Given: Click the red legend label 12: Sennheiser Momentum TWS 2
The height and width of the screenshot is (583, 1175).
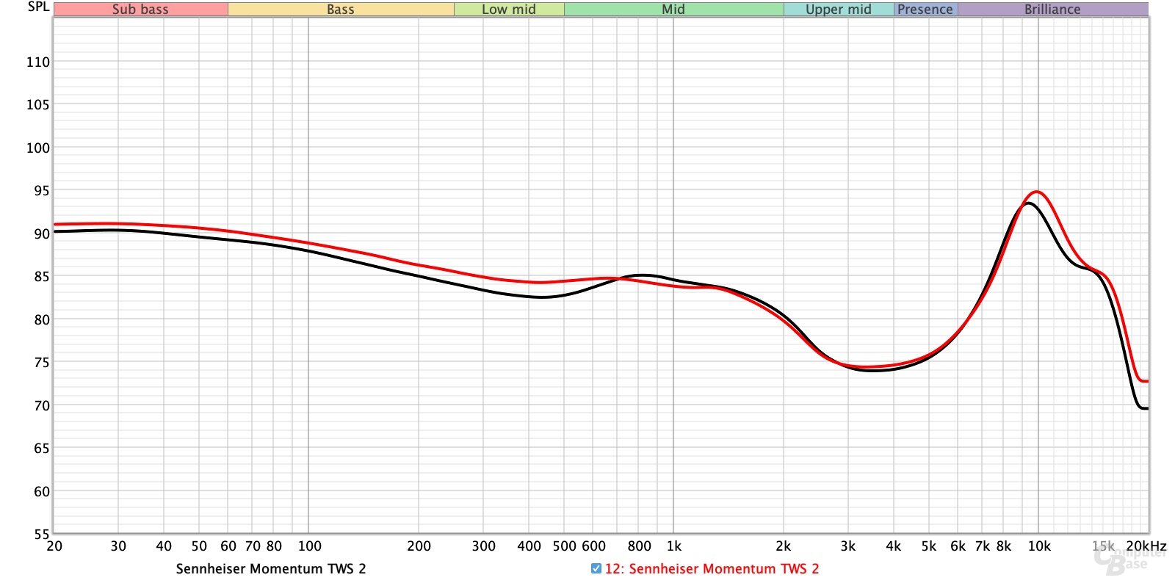Looking at the screenshot, I should pos(712,568).
